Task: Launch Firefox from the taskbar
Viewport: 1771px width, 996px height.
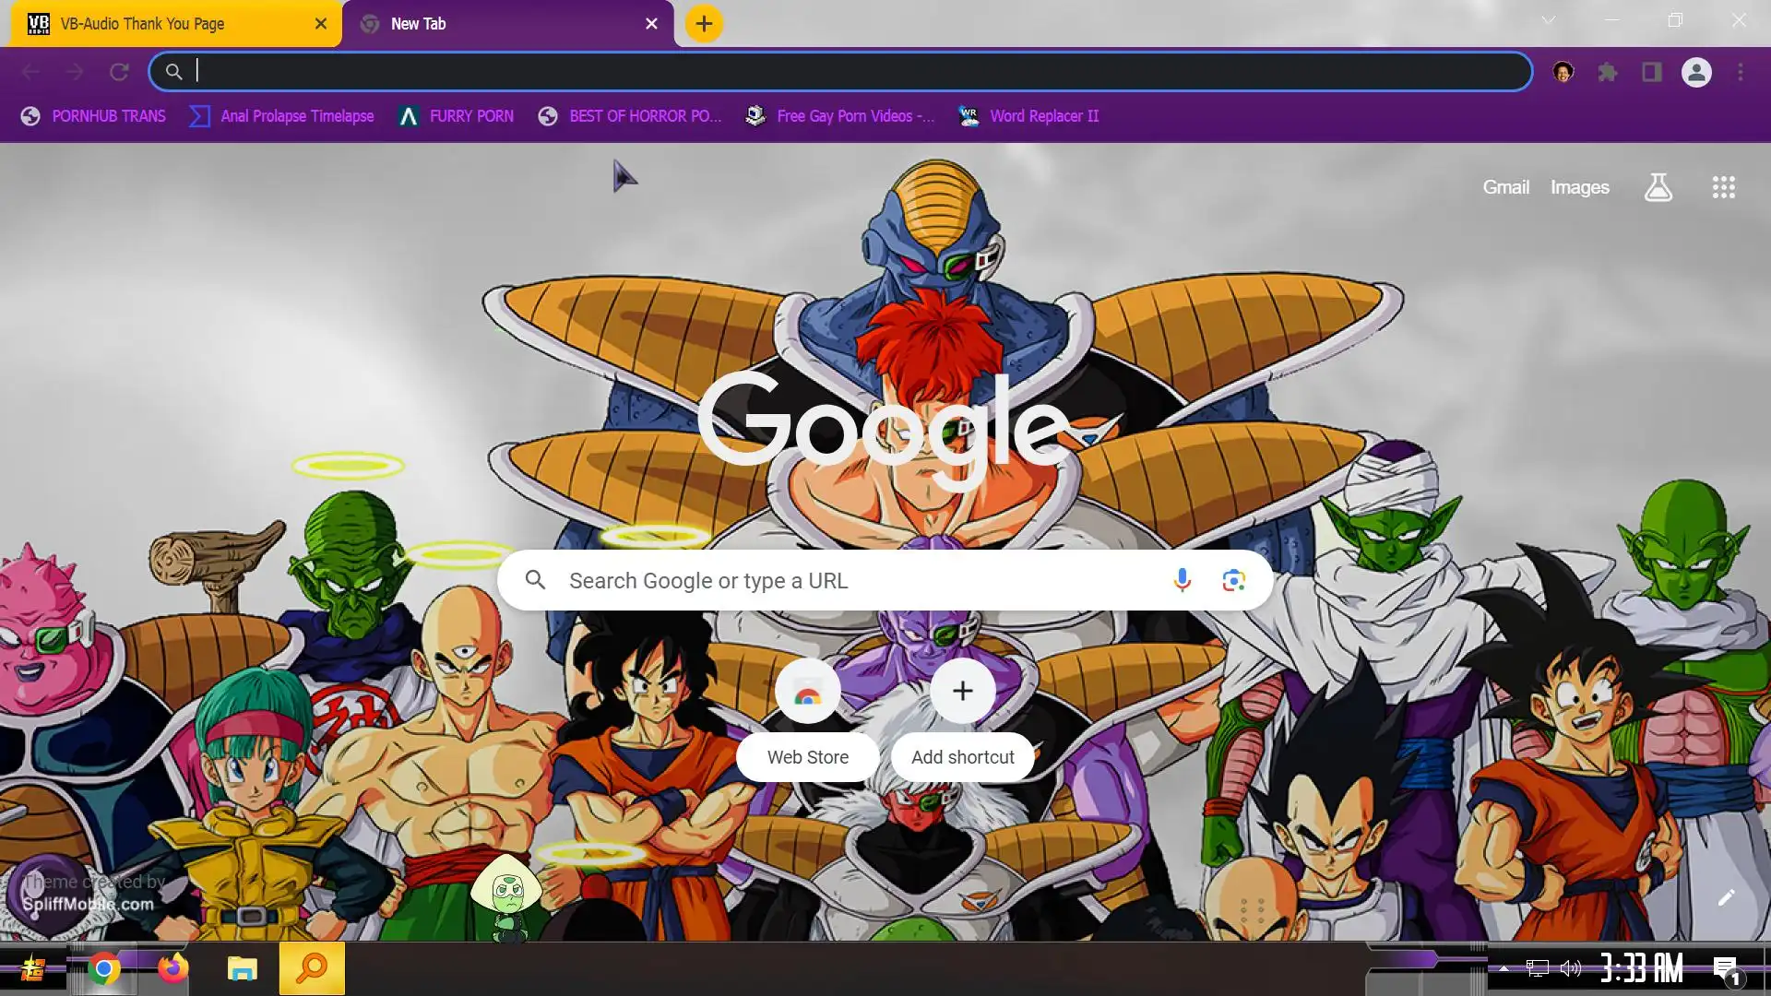Action: pyautogui.click(x=172, y=968)
